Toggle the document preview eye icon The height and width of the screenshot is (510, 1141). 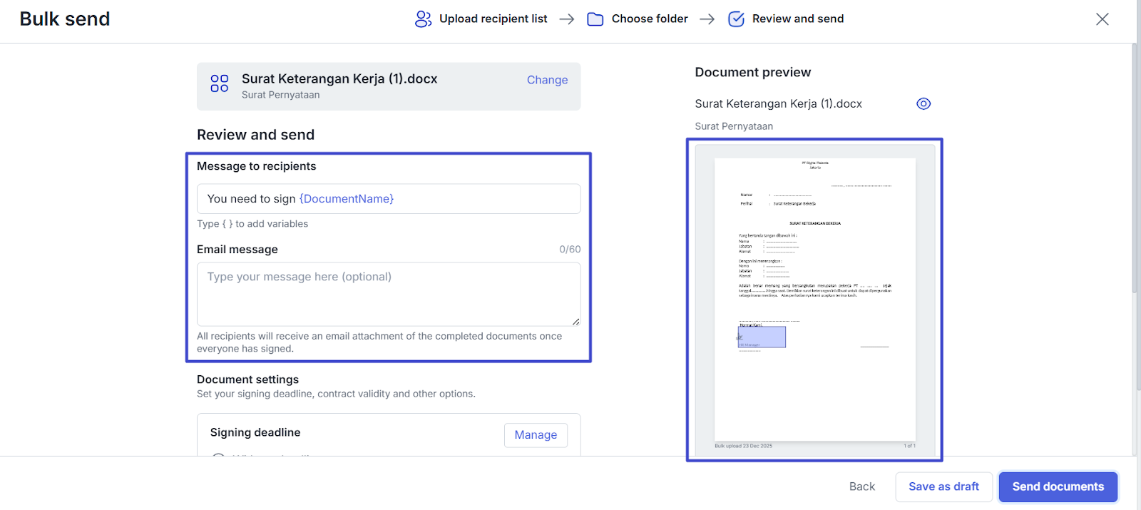pyautogui.click(x=923, y=104)
